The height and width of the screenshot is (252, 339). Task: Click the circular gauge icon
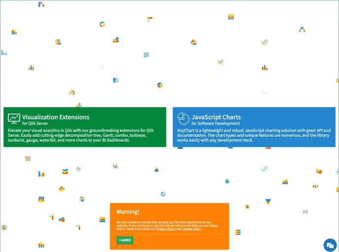[71, 93]
